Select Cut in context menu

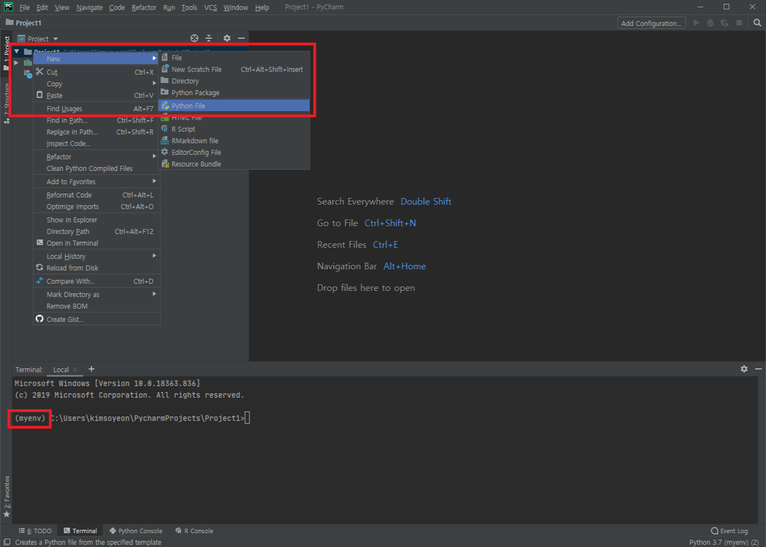click(x=96, y=72)
